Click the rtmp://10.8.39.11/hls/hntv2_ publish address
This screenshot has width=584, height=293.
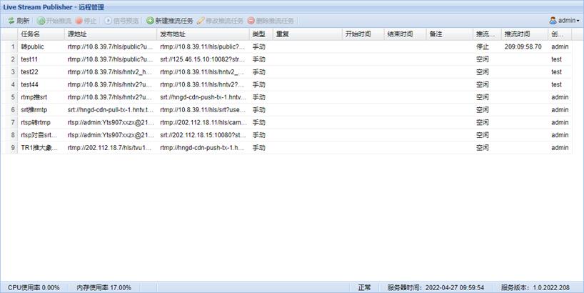tap(203, 72)
